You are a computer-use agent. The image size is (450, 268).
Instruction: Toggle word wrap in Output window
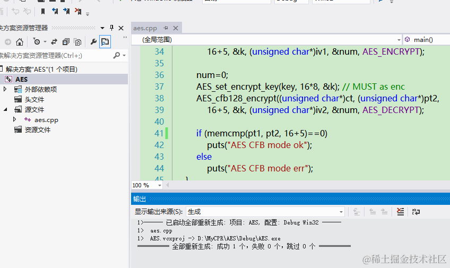(416, 212)
